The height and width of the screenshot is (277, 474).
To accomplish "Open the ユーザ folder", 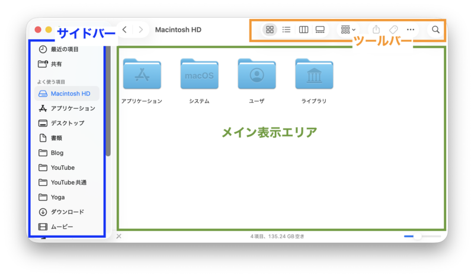I will pos(257,74).
